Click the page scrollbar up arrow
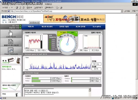Screen dimensions: 138x100 point(137,15)
